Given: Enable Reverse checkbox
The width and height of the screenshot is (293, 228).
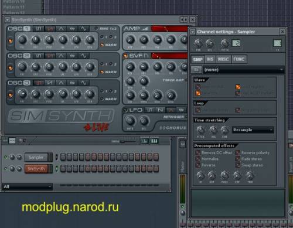Looking at the screenshot, I should [198, 165].
